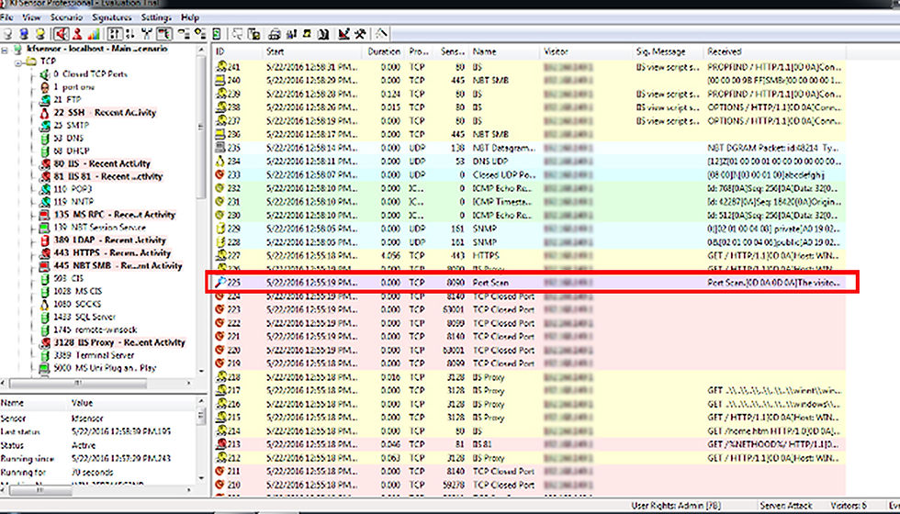Viewport: 900px width, 514px height.
Task: Toggle the red speaker audible alarm icon
Action: pyautogui.click(x=62, y=34)
